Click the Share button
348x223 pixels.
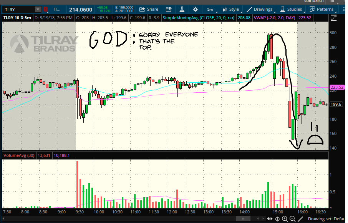tap(149, 9)
